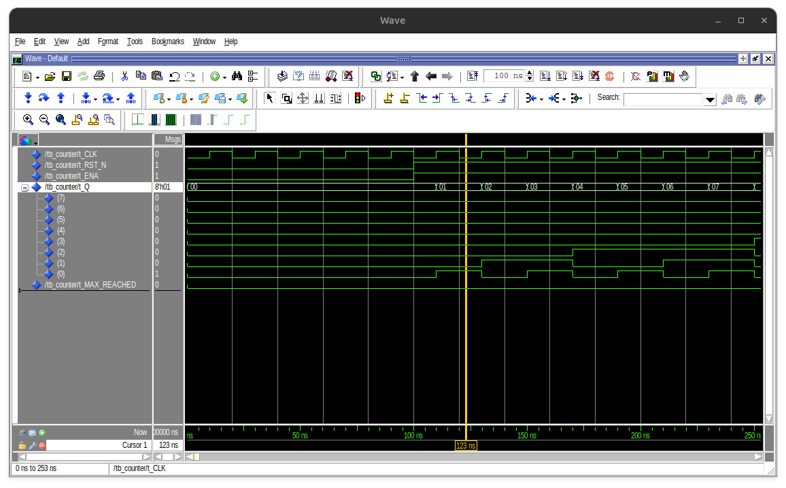Image resolution: width=786 pixels, height=488 pixels.
Task: Toggle the lock icon for Cursor 1
Action: pyautogui.click(x=22, y=445)
